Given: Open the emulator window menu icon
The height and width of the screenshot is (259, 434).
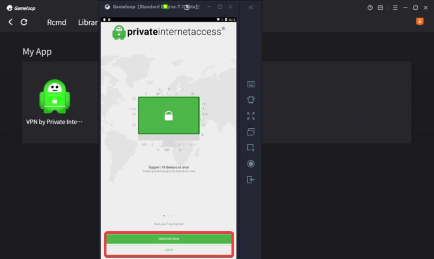Looking at the screenshot, I should point(198,7).
